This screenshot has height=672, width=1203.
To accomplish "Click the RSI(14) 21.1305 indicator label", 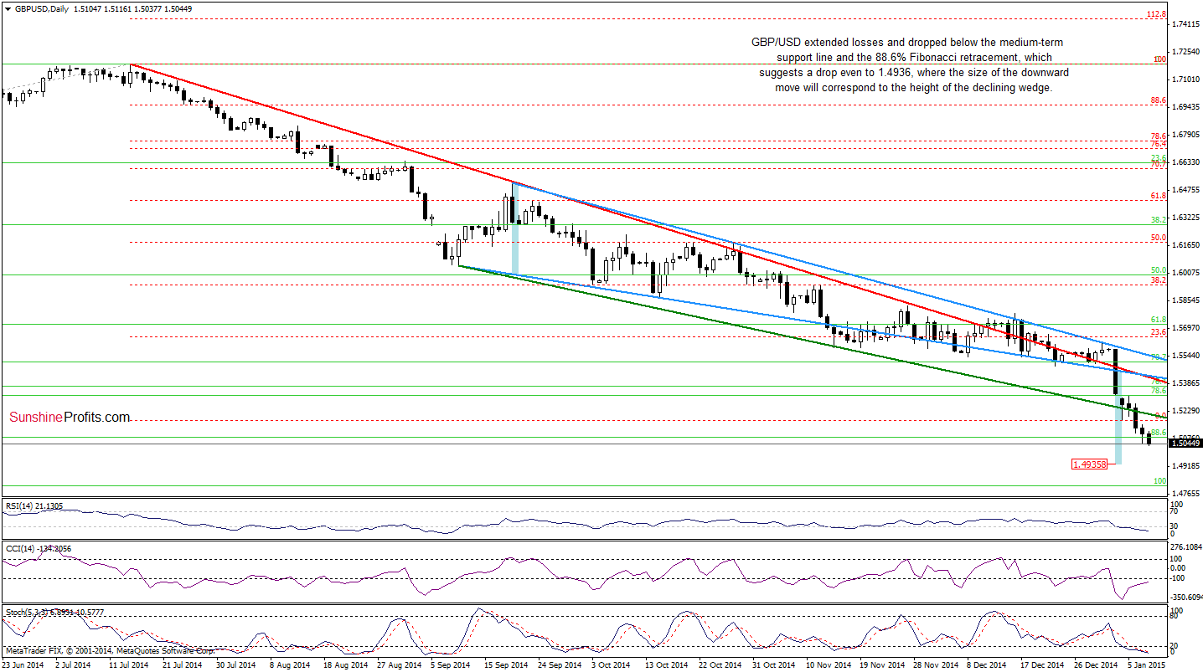I will click(33, 505).
